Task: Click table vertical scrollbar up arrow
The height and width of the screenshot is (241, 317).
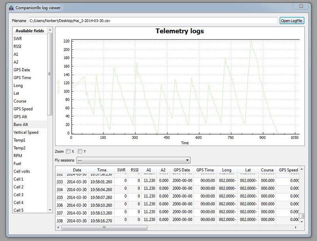Action: pyautogui.click(x=302, y=169)
